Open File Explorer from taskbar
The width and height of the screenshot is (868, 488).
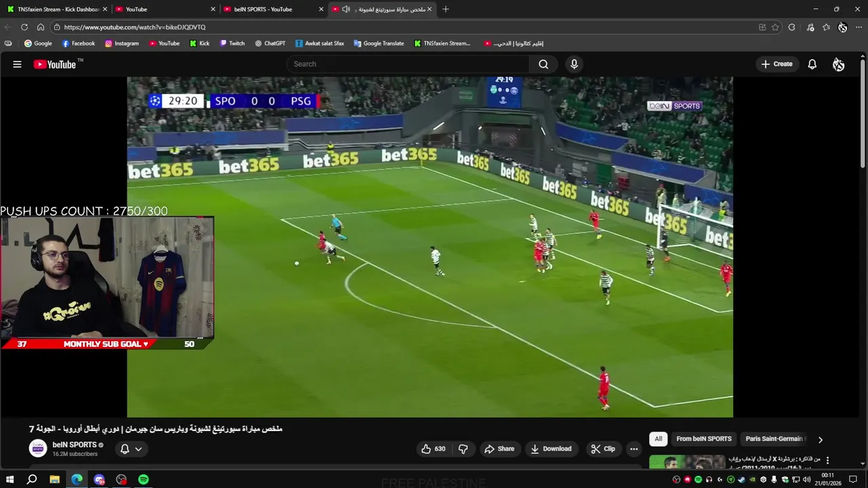pos(54,479)
